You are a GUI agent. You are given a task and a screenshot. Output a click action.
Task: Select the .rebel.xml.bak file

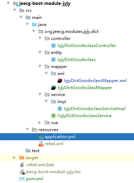pyautogui.click(x=40, y=165)
